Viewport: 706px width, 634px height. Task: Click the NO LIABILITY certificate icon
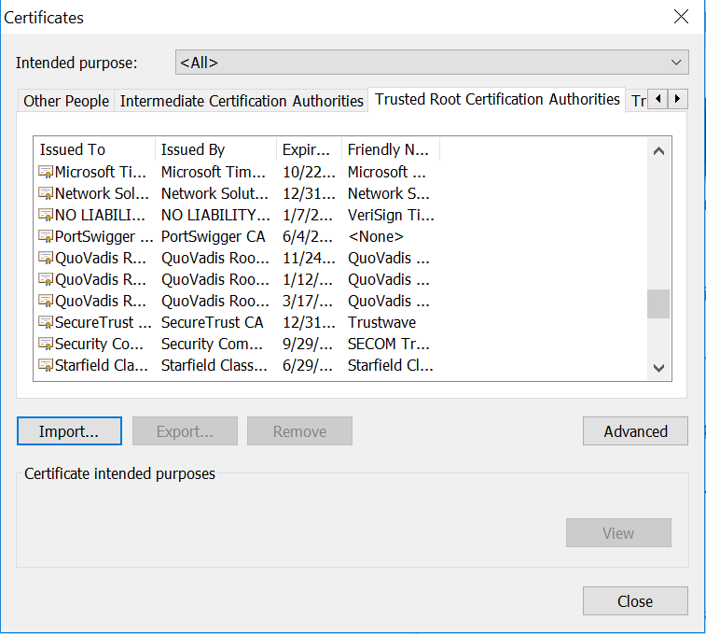[45, 215]
